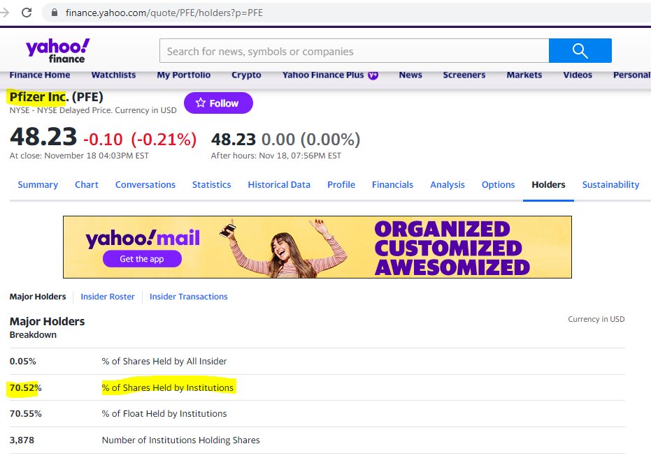
Task: Click the browser reload icon
Action: coord(27,13)
